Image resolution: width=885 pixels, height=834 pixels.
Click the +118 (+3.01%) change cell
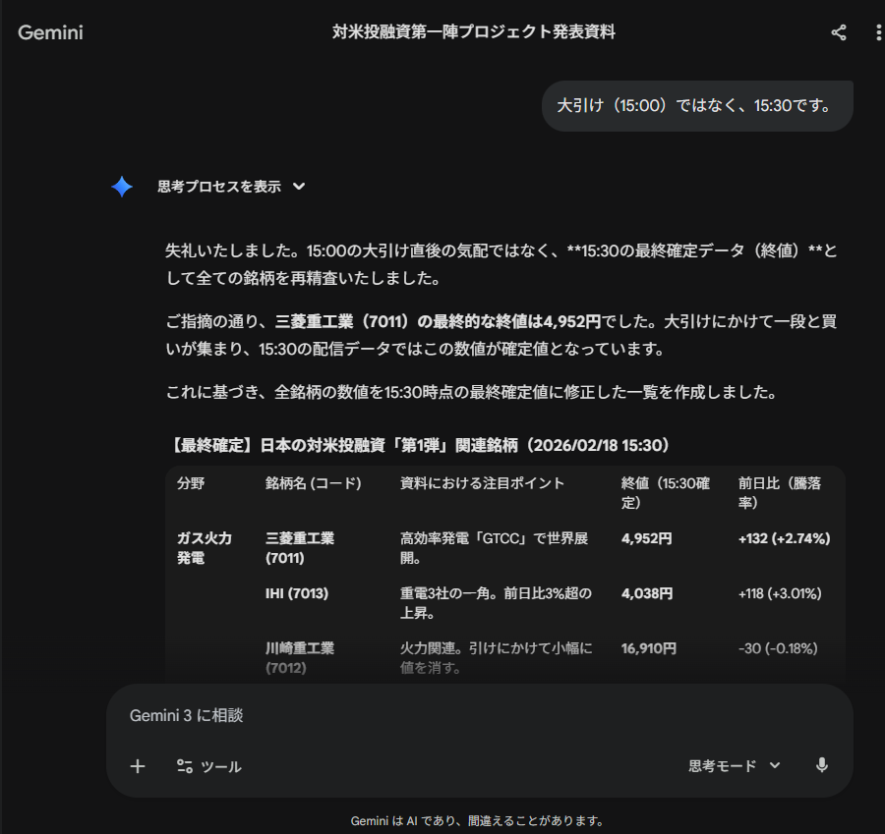pyautogui.click(x=780, y=593)
